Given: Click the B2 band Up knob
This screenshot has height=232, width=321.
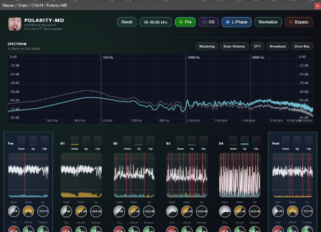Looking at the screenshot, I should point(149,211).
